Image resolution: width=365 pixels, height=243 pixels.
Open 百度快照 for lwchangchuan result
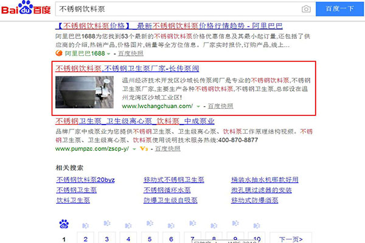pyautogui.click(x=220, y=106)
